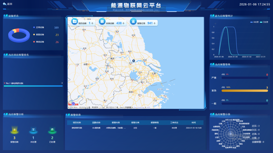
Task: Click the 2026-01-05 16:15:00 time cell
Action: (194, 128)
